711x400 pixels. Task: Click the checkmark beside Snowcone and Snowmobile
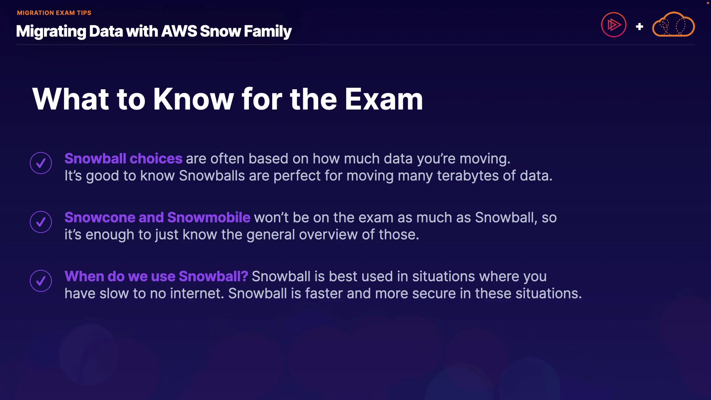41,222
